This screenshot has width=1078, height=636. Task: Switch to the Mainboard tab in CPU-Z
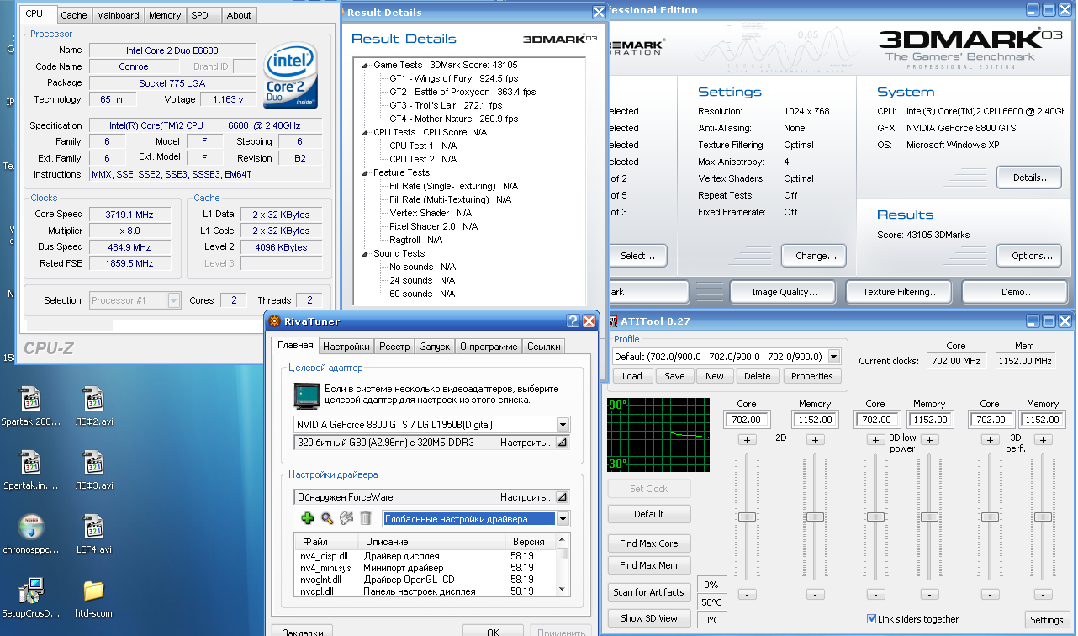118,15
